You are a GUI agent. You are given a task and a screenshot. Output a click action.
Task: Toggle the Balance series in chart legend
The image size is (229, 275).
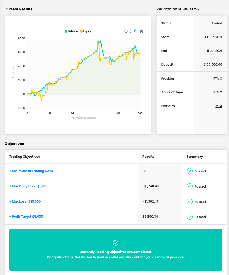(x=72, y=31)
